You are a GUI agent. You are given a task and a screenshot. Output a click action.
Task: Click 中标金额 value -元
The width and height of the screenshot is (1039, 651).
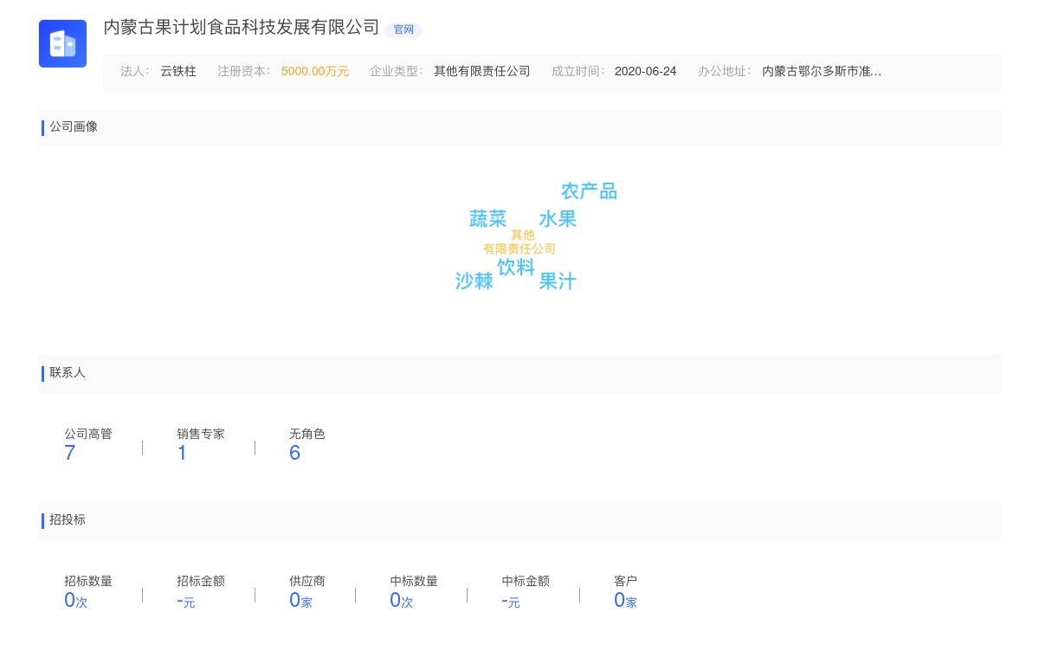[x=511, y=600]
